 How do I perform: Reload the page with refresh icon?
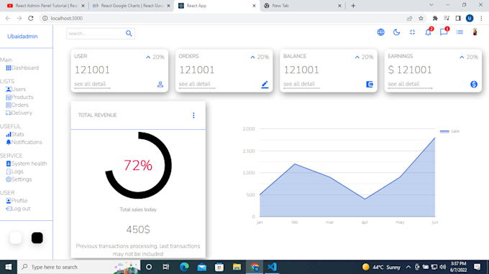tap(30, 19)
